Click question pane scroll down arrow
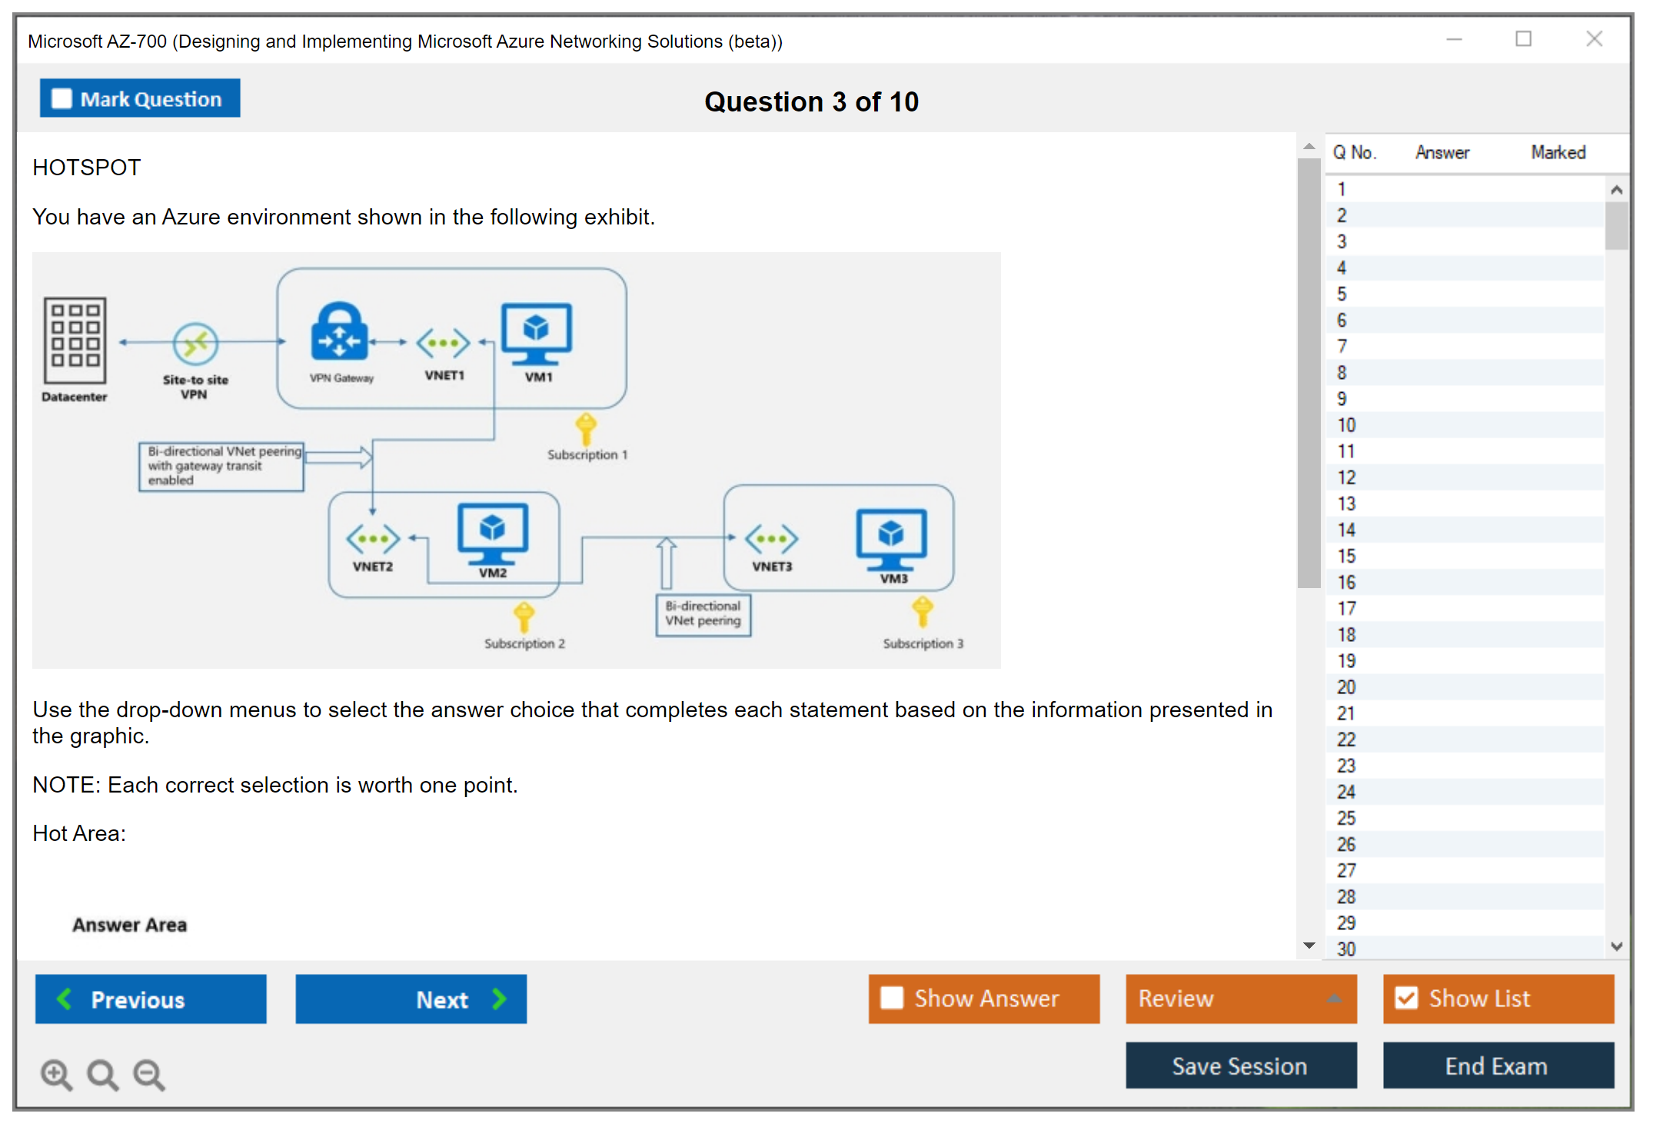 click(1309, 946)
